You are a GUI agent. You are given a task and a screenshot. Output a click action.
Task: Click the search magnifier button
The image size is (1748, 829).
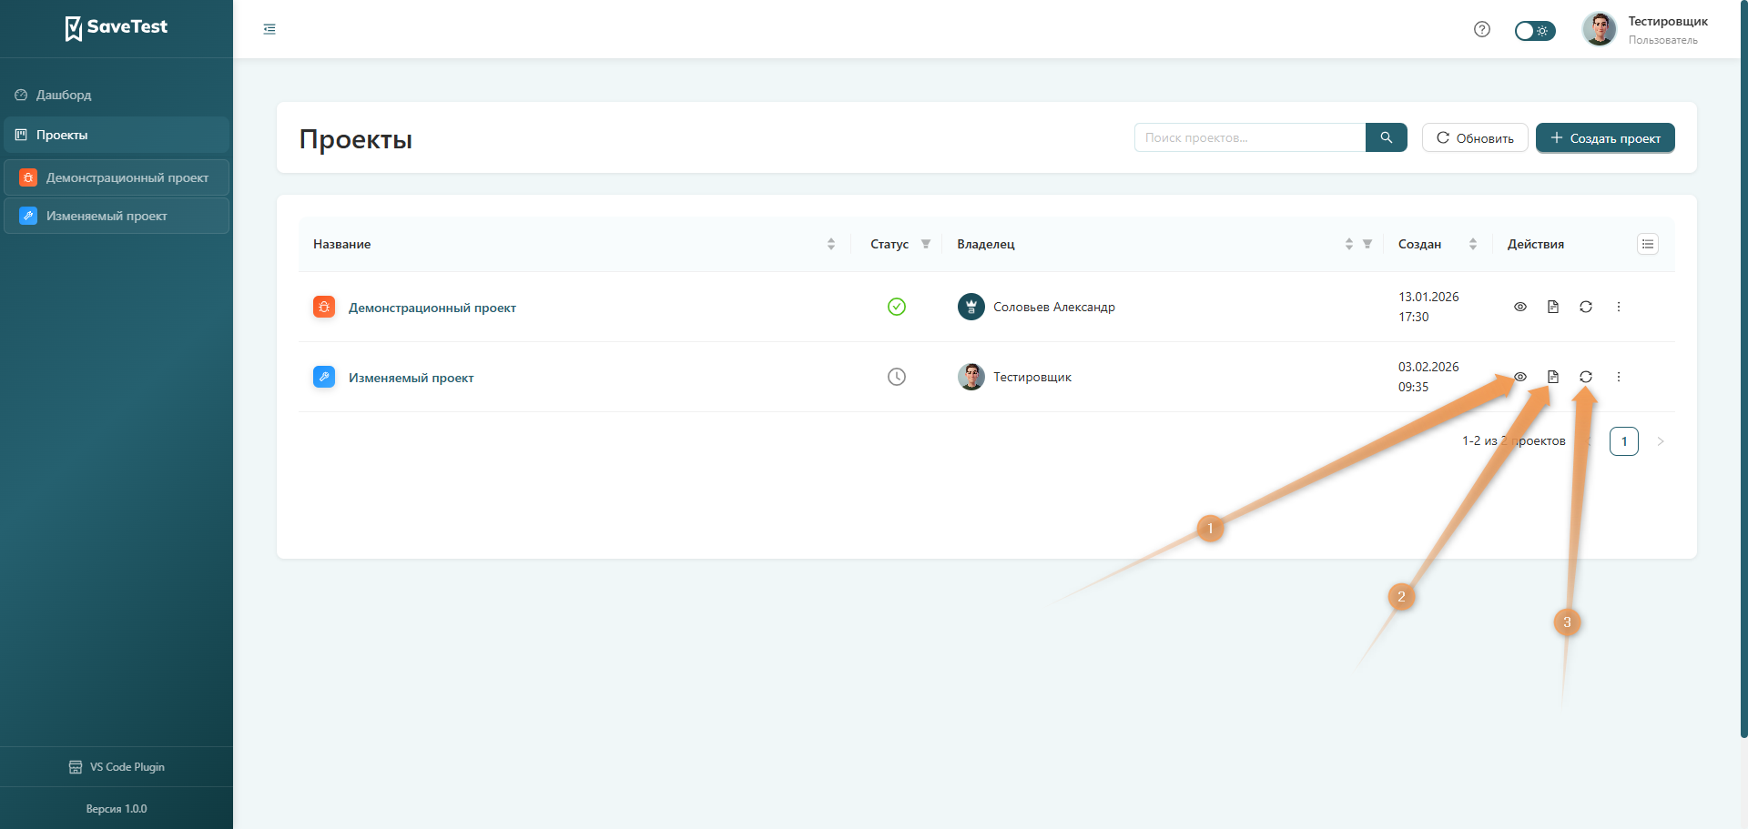1386,137
